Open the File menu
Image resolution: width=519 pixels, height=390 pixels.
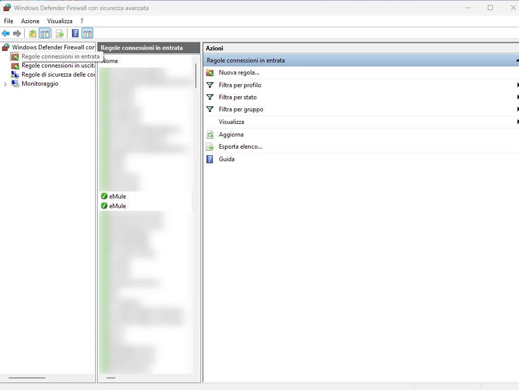[9, 21]
